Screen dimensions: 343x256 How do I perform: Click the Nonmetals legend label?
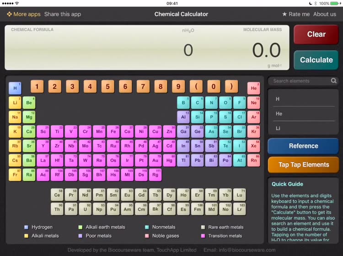[x=164, y=227]
